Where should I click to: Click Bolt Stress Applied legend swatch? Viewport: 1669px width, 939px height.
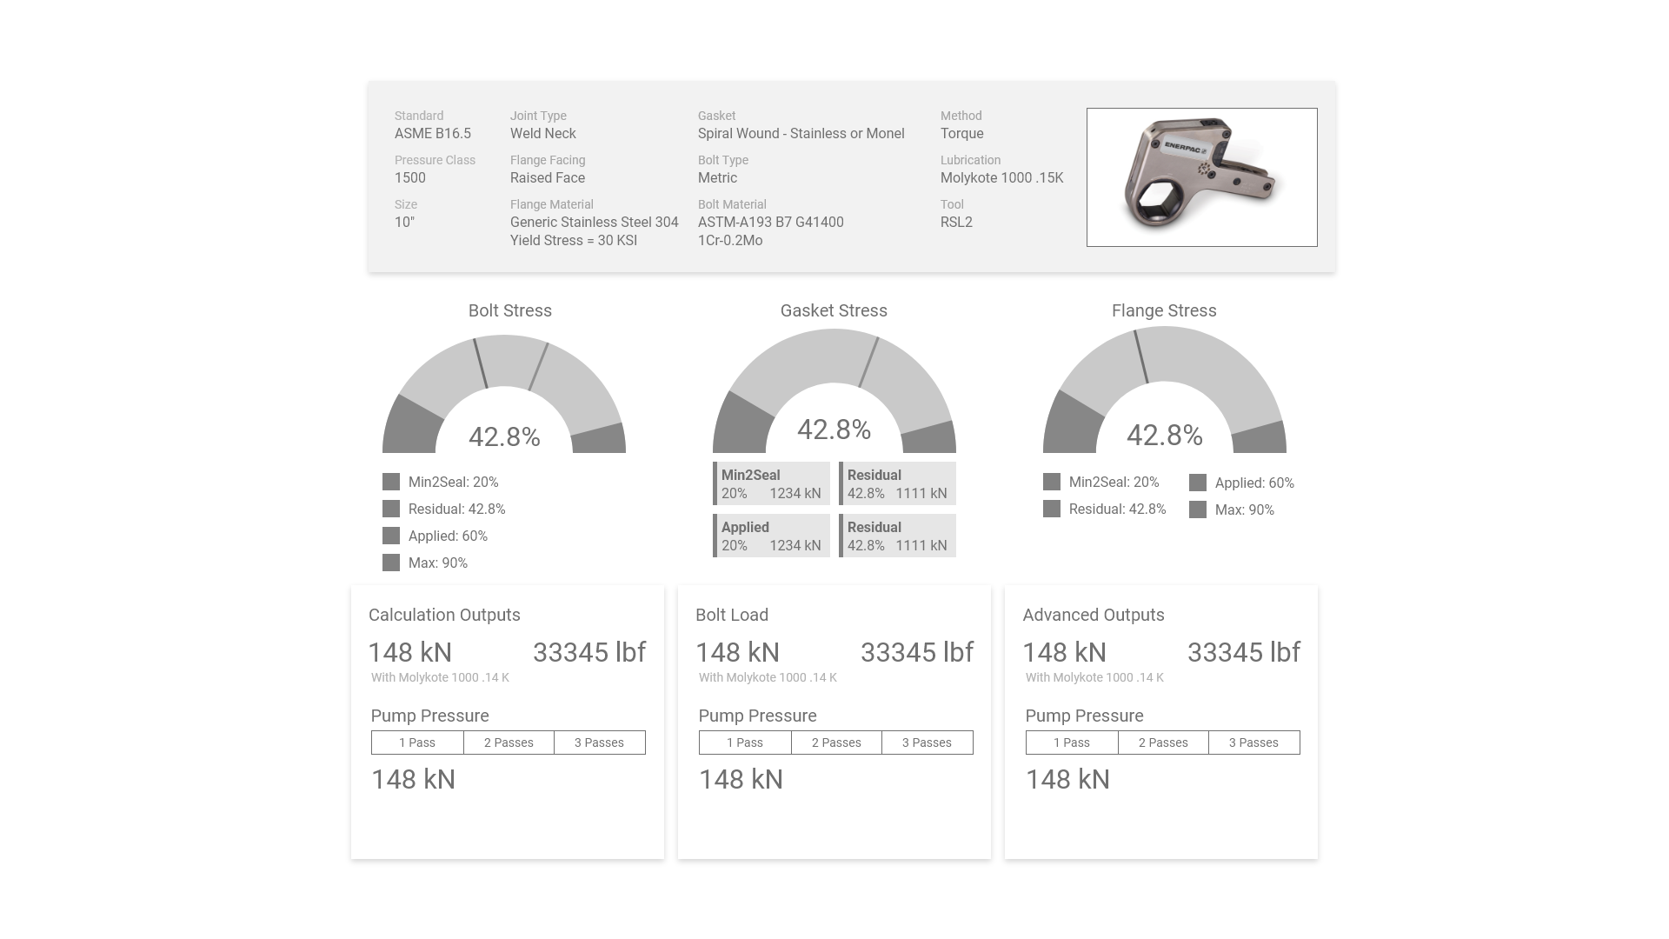(391, 536)
